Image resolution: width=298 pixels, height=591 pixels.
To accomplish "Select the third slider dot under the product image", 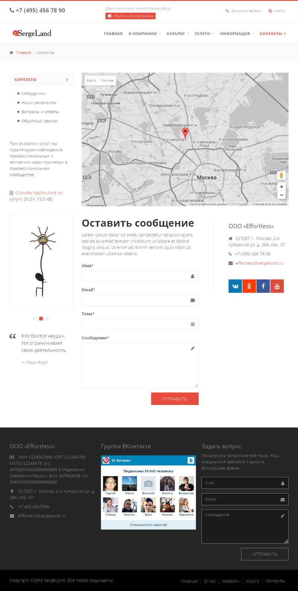I will [x=47, y=318].
